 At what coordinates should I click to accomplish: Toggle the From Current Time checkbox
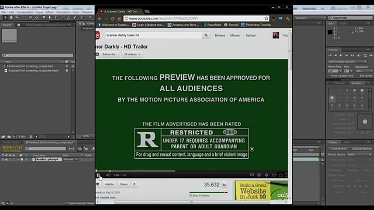coord(329,76)
